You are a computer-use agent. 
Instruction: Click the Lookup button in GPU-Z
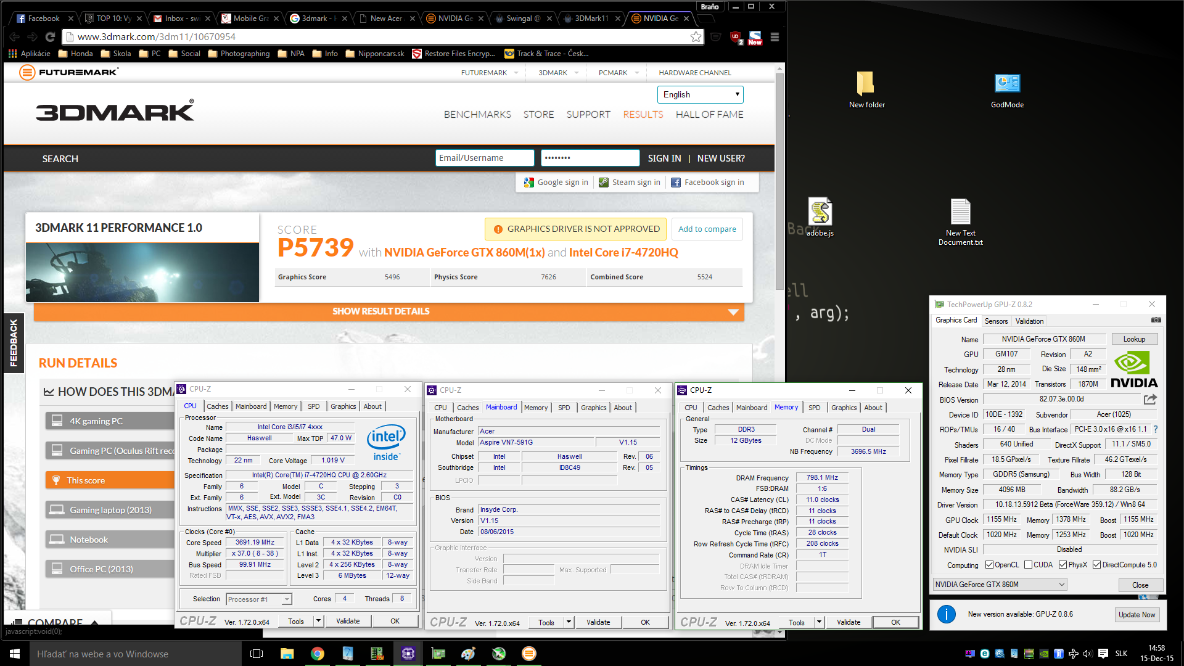tap(1134, 339)
